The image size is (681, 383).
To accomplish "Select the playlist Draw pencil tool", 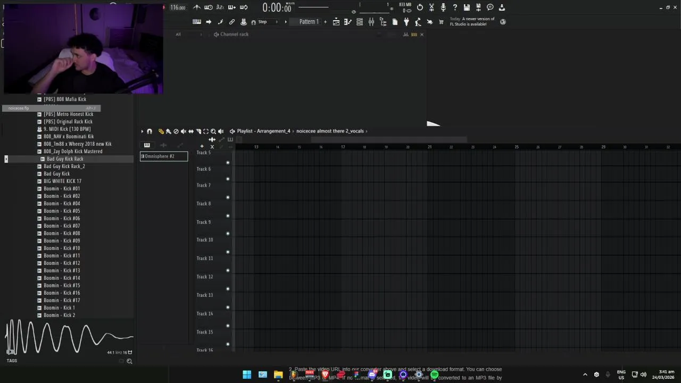I will click(x=161, y=131).
